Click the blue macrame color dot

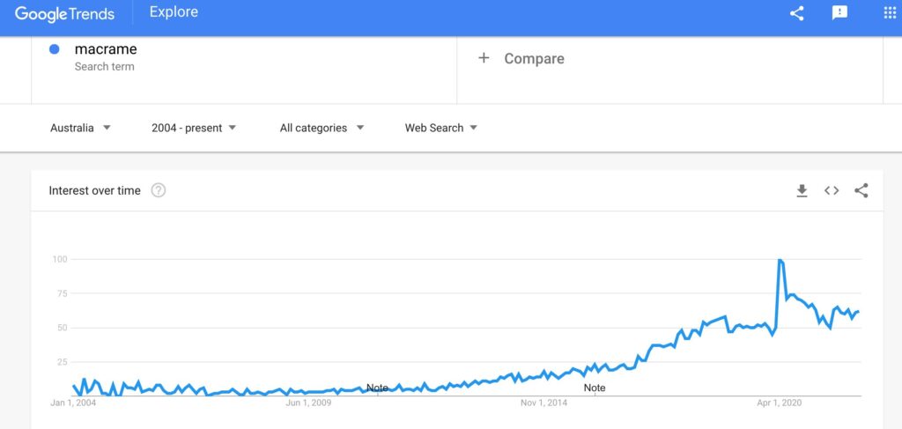tap(55, 50)
